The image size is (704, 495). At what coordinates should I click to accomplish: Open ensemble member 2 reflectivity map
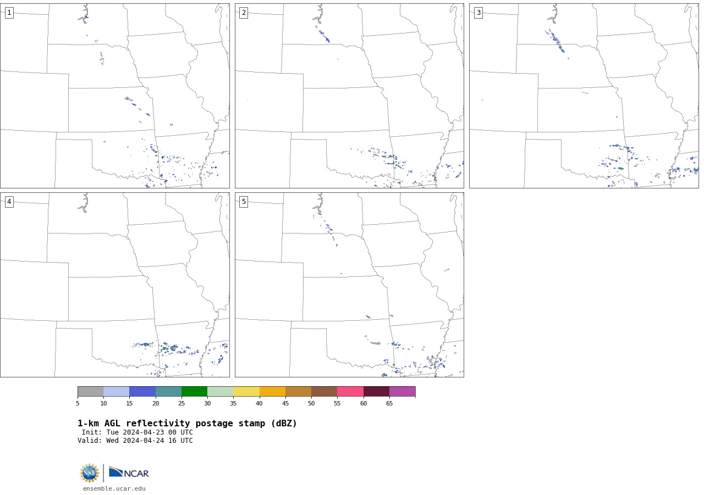(349, 96)
